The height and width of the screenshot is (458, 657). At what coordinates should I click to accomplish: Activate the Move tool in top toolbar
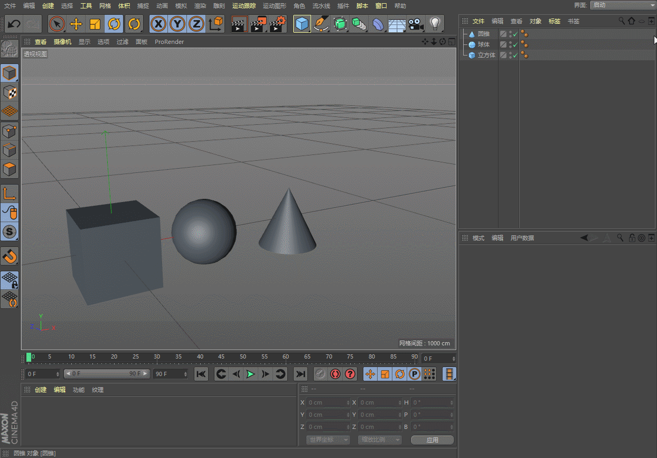click(x=76, y=24)
